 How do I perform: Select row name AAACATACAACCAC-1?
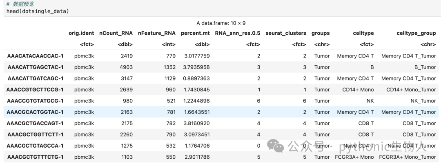(35, 56)
